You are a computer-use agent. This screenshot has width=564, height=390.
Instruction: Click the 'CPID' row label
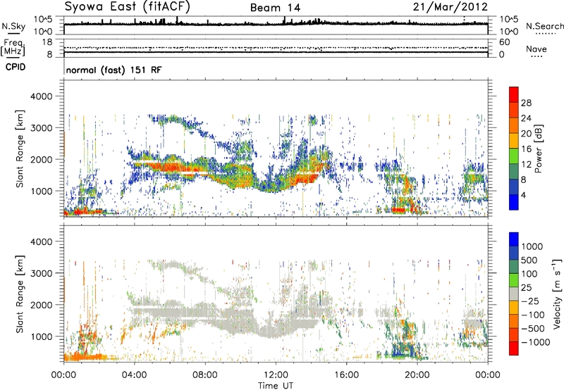(x=16, y=67)
